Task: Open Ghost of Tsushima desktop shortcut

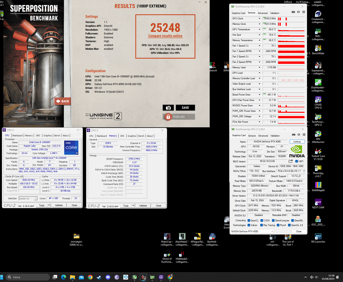Action: click(x=167, y=257)
